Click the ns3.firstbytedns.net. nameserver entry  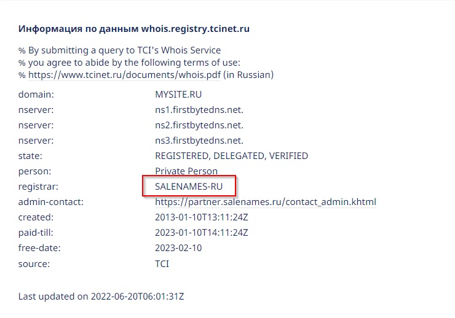click(199, 141)
